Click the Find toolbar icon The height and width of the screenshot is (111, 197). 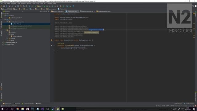[24, 6]
